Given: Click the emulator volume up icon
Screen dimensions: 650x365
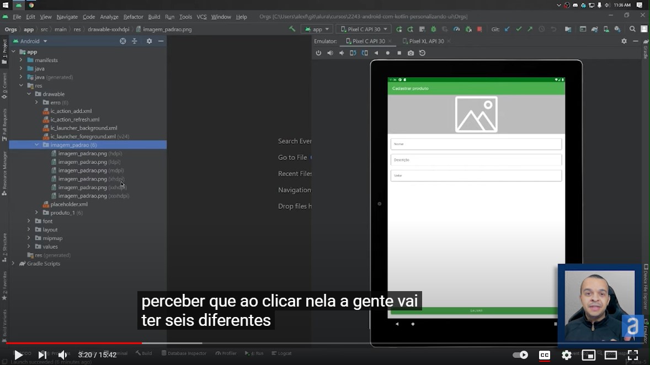Looking at the screenshot, I should [x=330, y=53].
